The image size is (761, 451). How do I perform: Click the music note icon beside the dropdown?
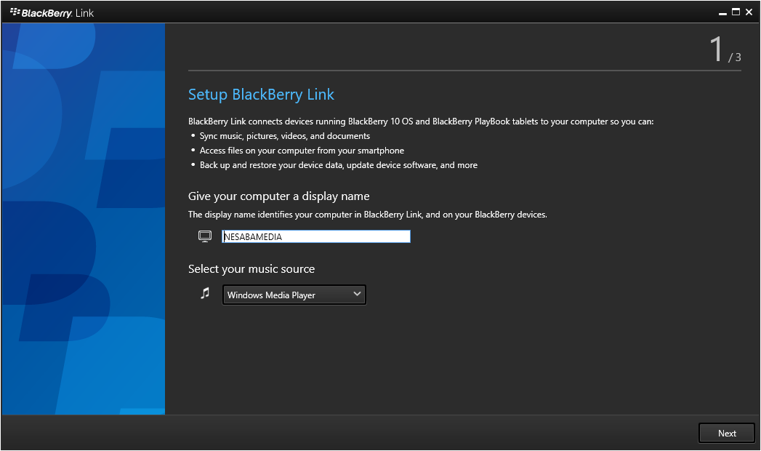(x=205, y=293)
